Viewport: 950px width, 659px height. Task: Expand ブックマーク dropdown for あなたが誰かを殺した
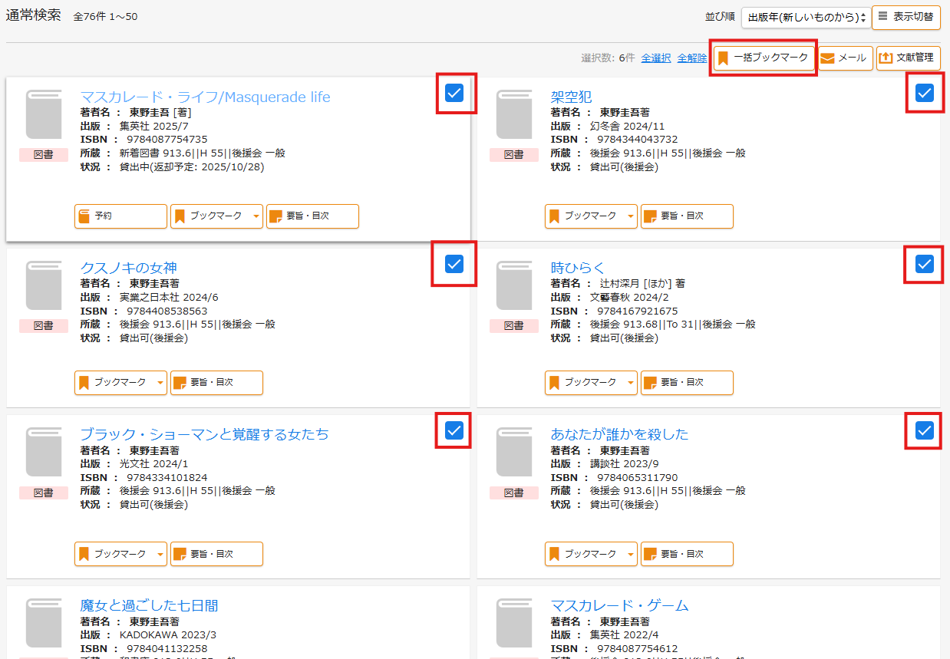point(631,554)
